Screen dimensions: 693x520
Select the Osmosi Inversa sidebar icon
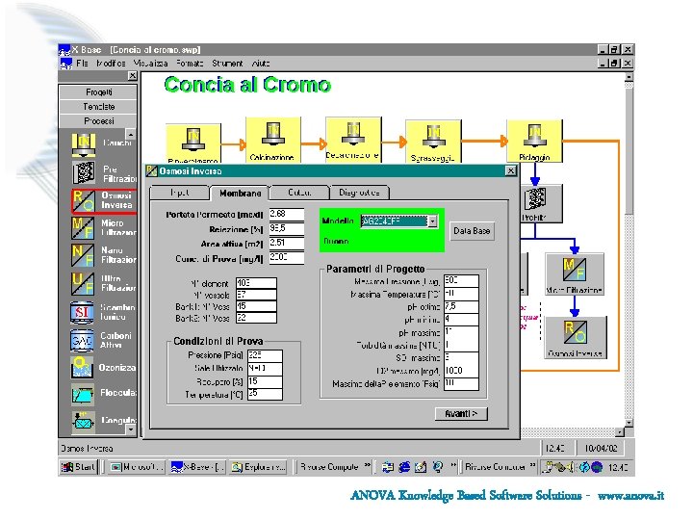pos(84,201)
